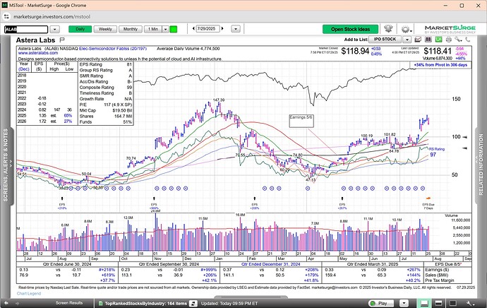Click the list document icon in bottom bar

101,303
